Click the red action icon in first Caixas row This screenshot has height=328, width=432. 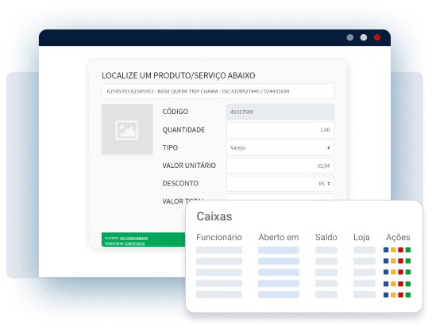point(400,250)
